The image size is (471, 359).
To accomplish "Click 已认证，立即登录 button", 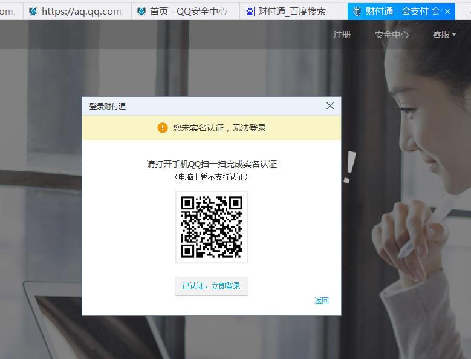I will (212, 286).
